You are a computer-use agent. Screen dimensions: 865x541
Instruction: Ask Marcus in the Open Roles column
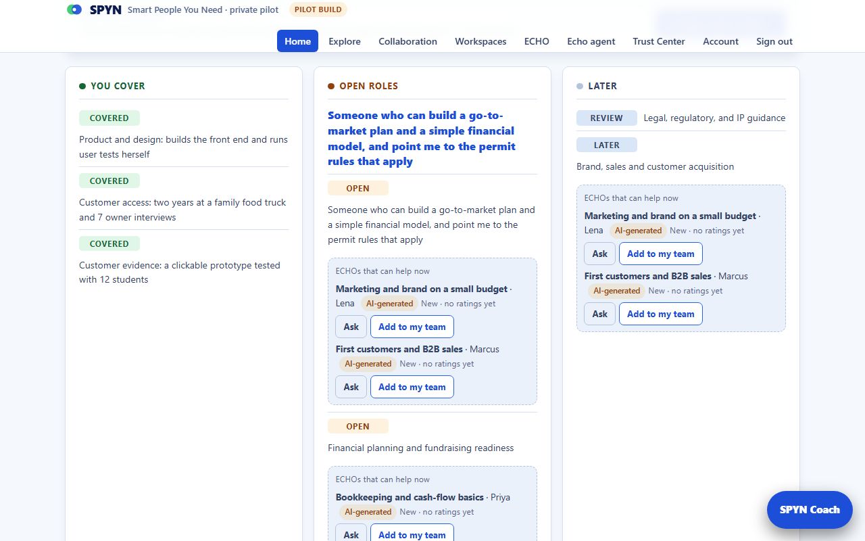pyautogui.click(x=351, y=387)
